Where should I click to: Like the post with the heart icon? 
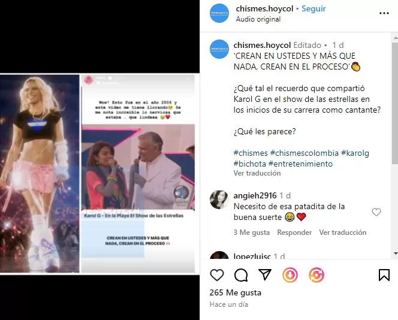coord(217,275)
